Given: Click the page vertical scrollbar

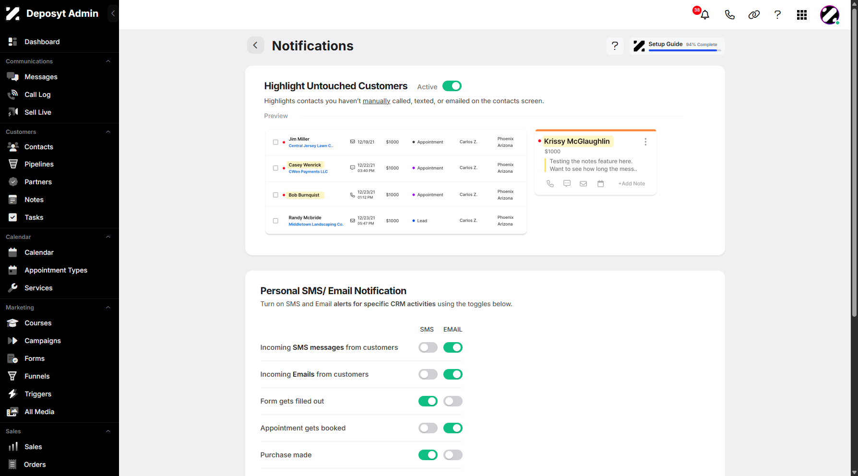Looking at the screenshot, I should click(854, 163).
